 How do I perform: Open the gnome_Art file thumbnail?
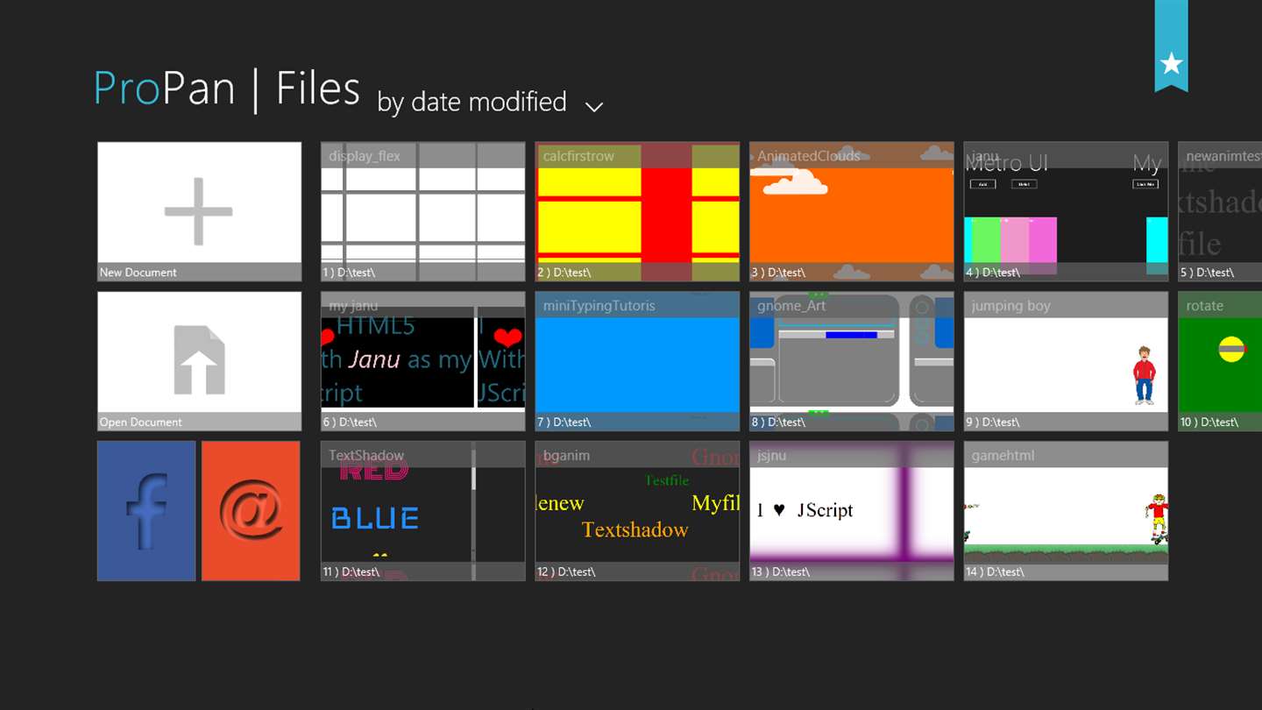click(x=852, y=361)
